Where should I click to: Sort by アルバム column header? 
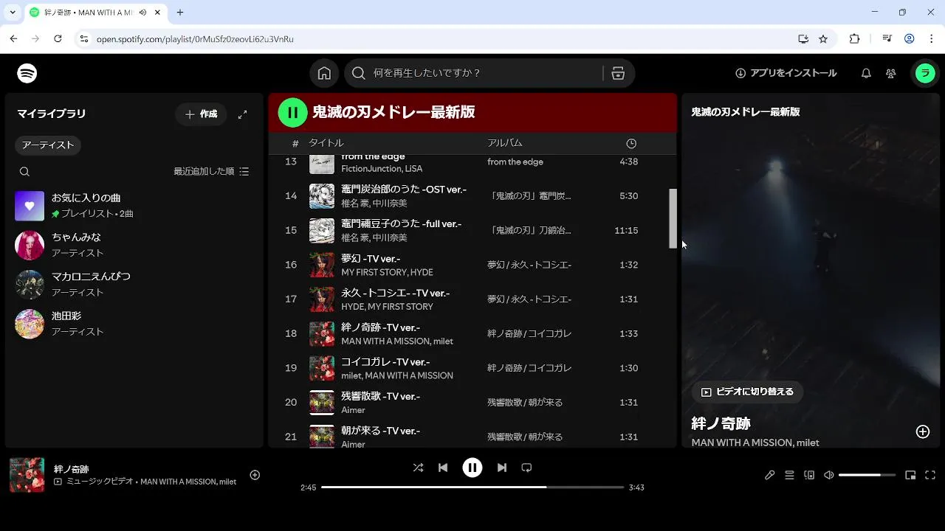point(505,143)
